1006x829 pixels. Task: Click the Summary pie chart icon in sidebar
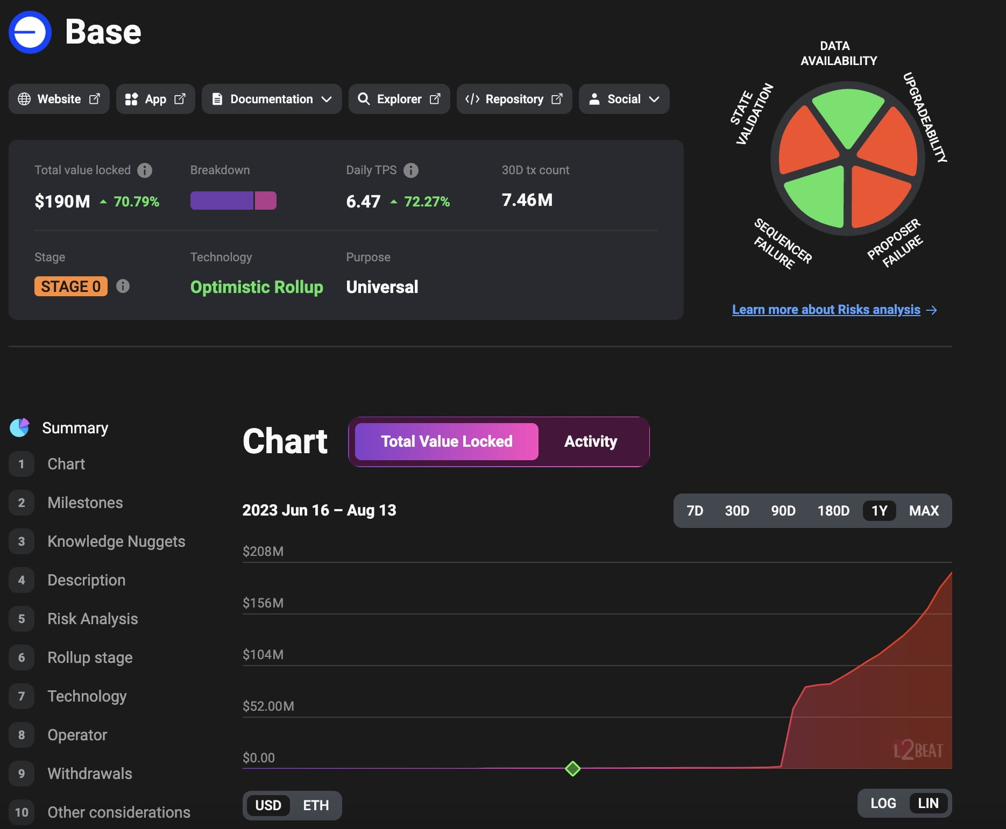tap(20, 427)
